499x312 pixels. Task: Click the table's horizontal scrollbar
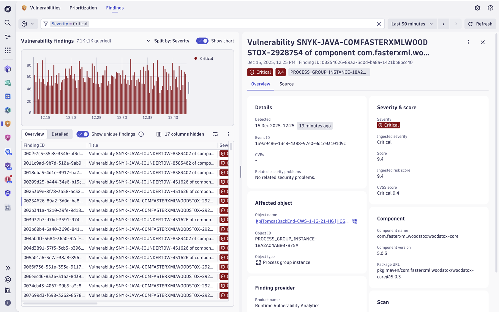60,303
